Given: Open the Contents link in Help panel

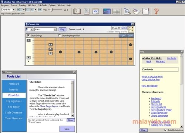Looking at the screenshot, I should click(172, 58).
